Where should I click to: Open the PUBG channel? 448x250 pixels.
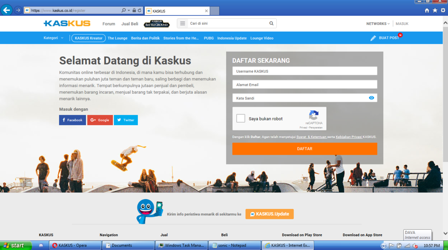209,38
